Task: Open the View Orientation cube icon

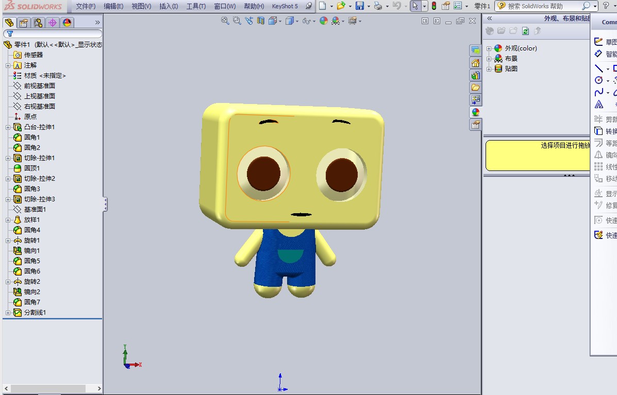Action: [273, 21]
